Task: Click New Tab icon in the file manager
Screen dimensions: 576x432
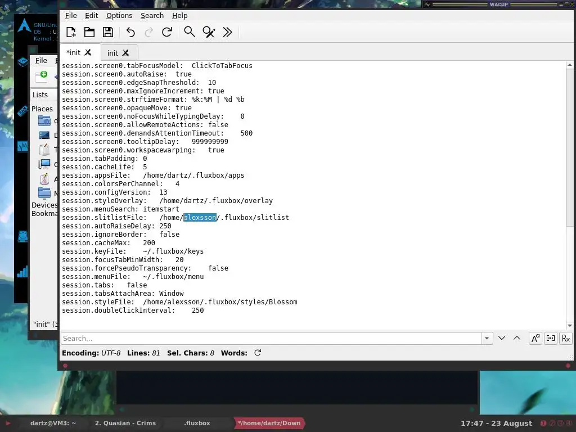Action: [41, 76]
